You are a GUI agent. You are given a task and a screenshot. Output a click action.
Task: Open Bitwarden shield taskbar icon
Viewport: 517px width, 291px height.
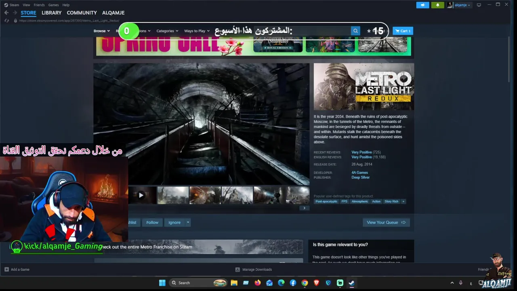click(328, 283)
